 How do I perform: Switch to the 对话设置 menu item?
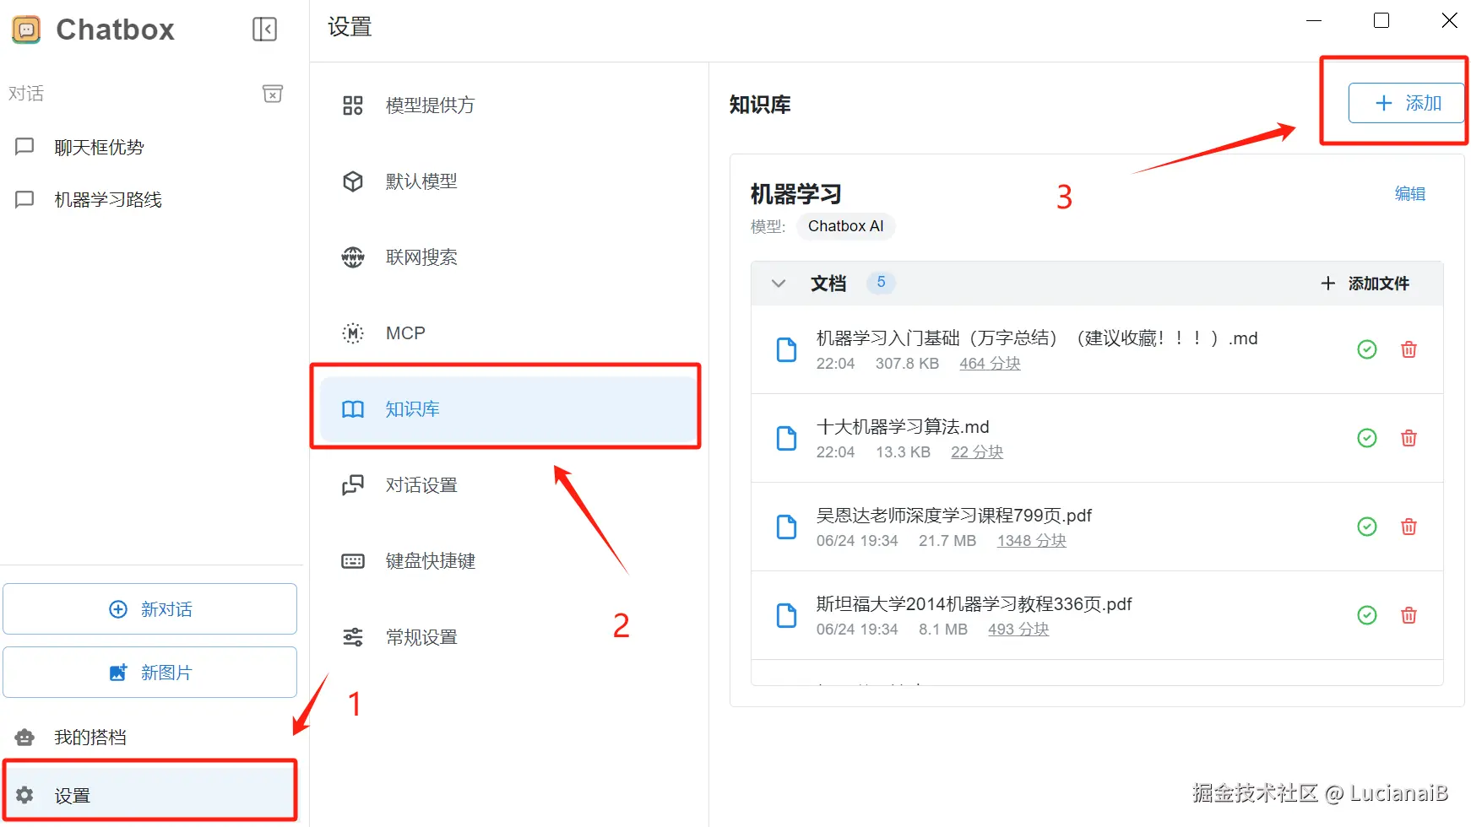[x=421, y=484]
